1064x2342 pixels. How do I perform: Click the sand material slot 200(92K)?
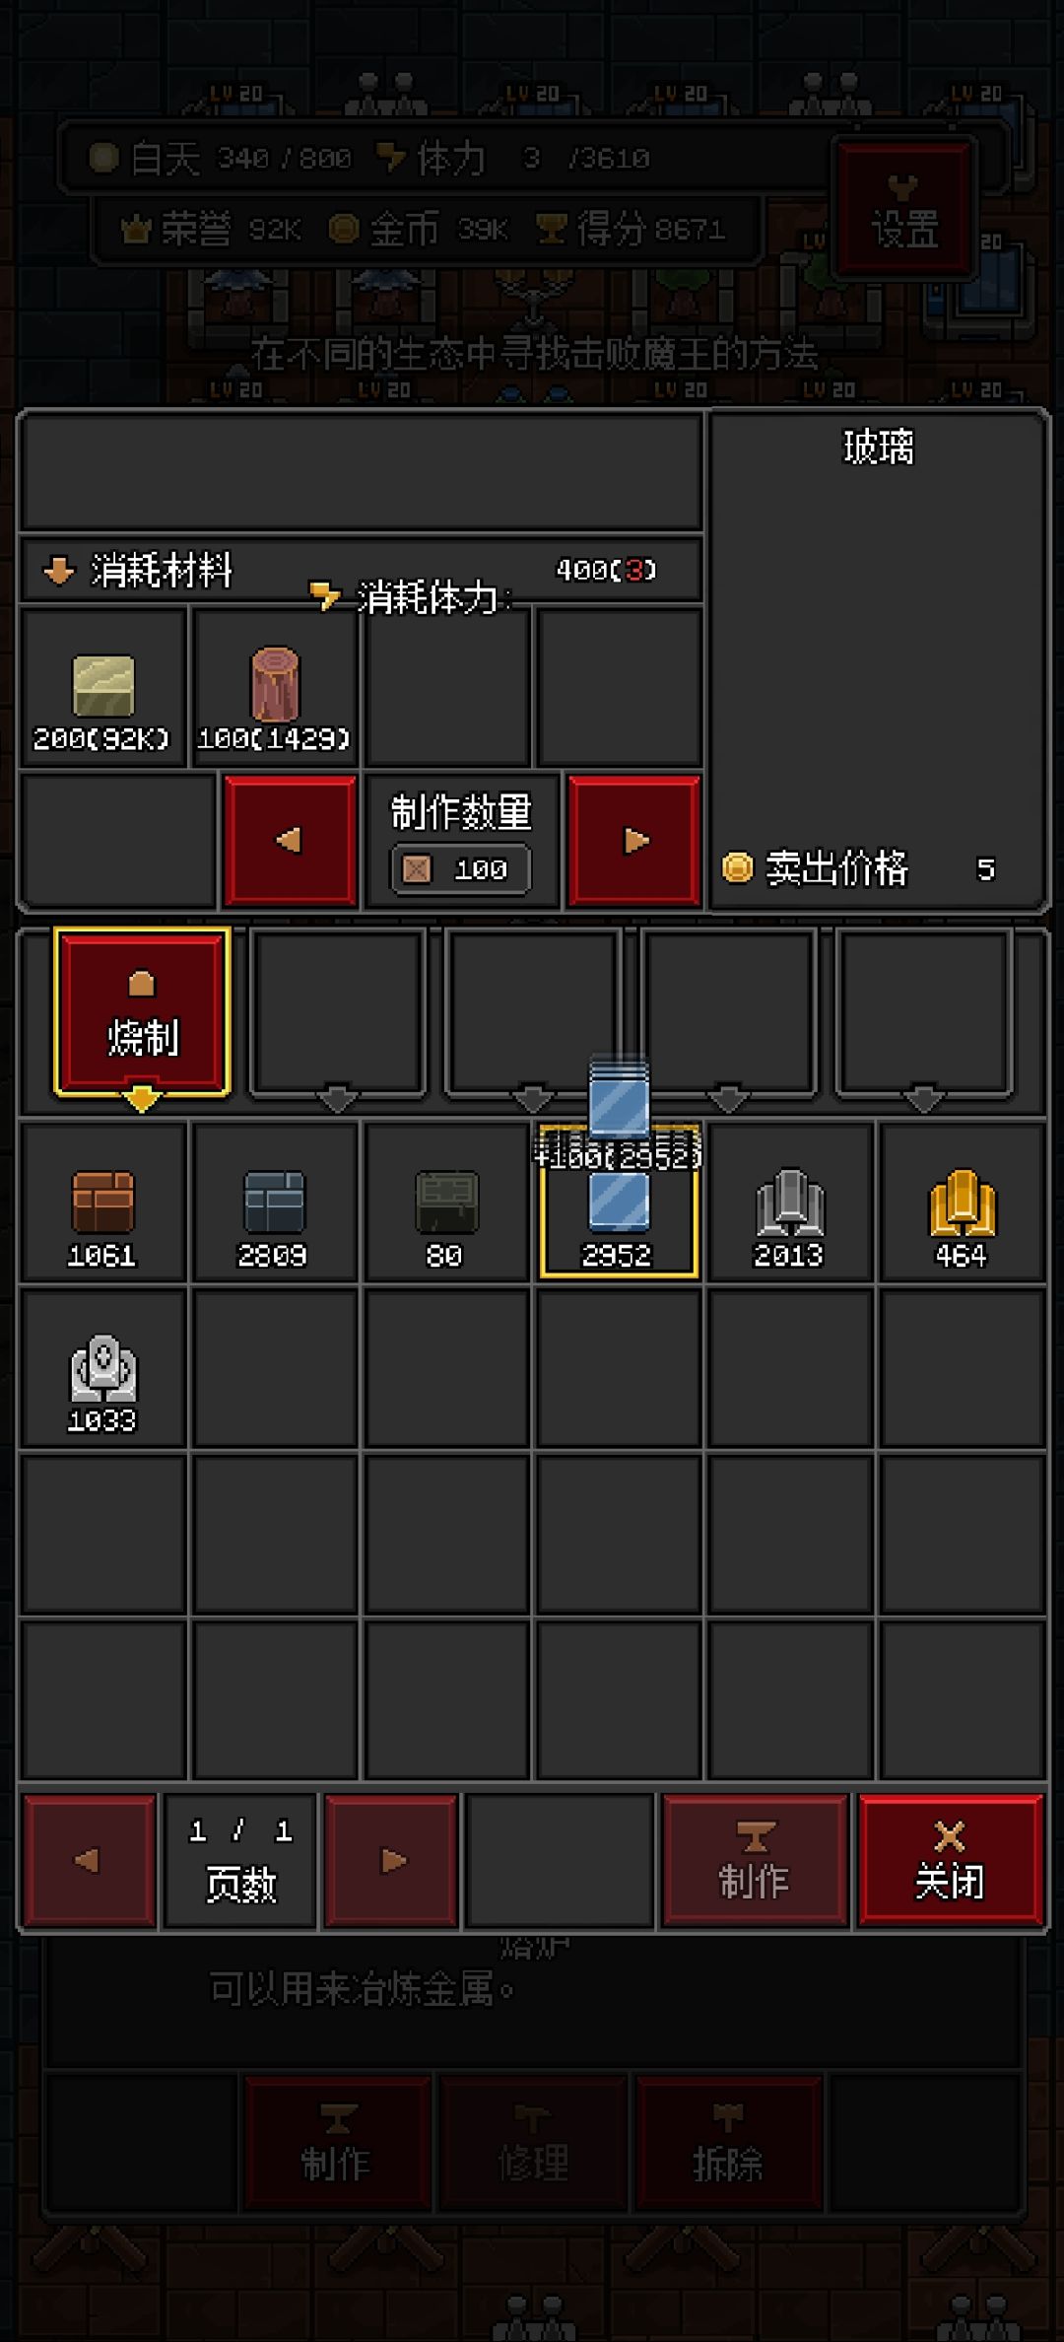click(103, 688)
